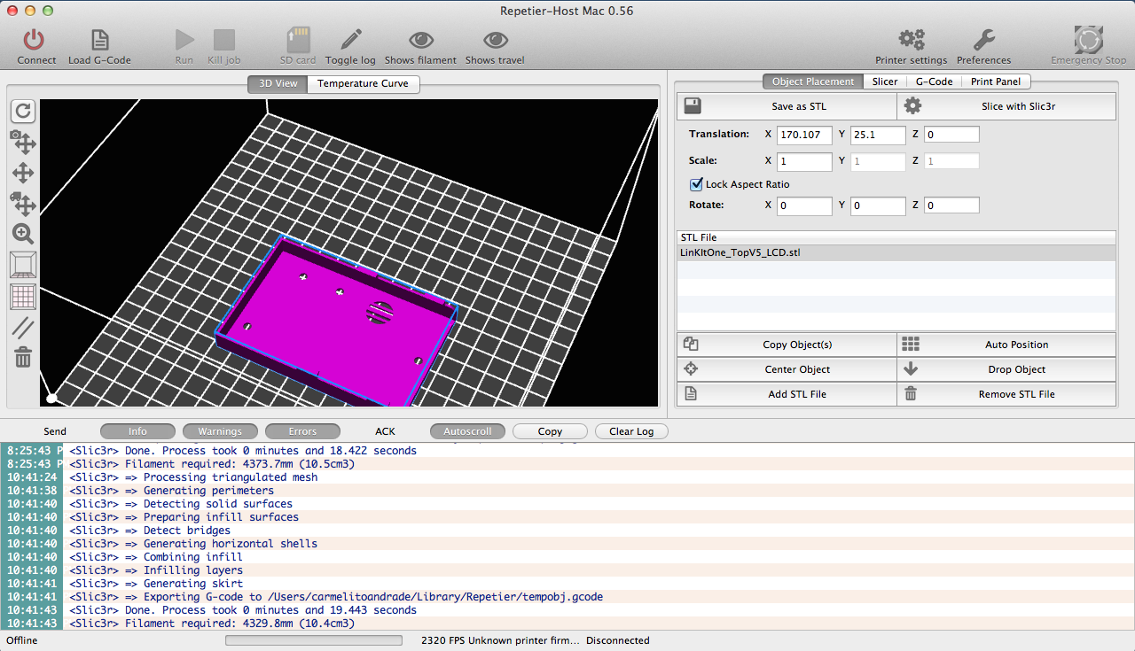Click Remove STL File button
This screenshot has height=651, width=1135.
(1006, 394)
